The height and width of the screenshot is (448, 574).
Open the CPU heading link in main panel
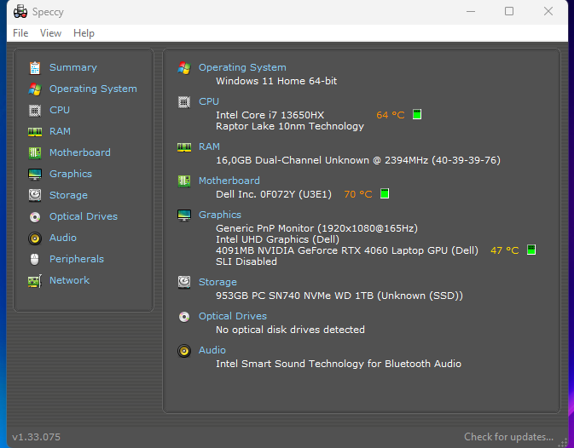209,101
